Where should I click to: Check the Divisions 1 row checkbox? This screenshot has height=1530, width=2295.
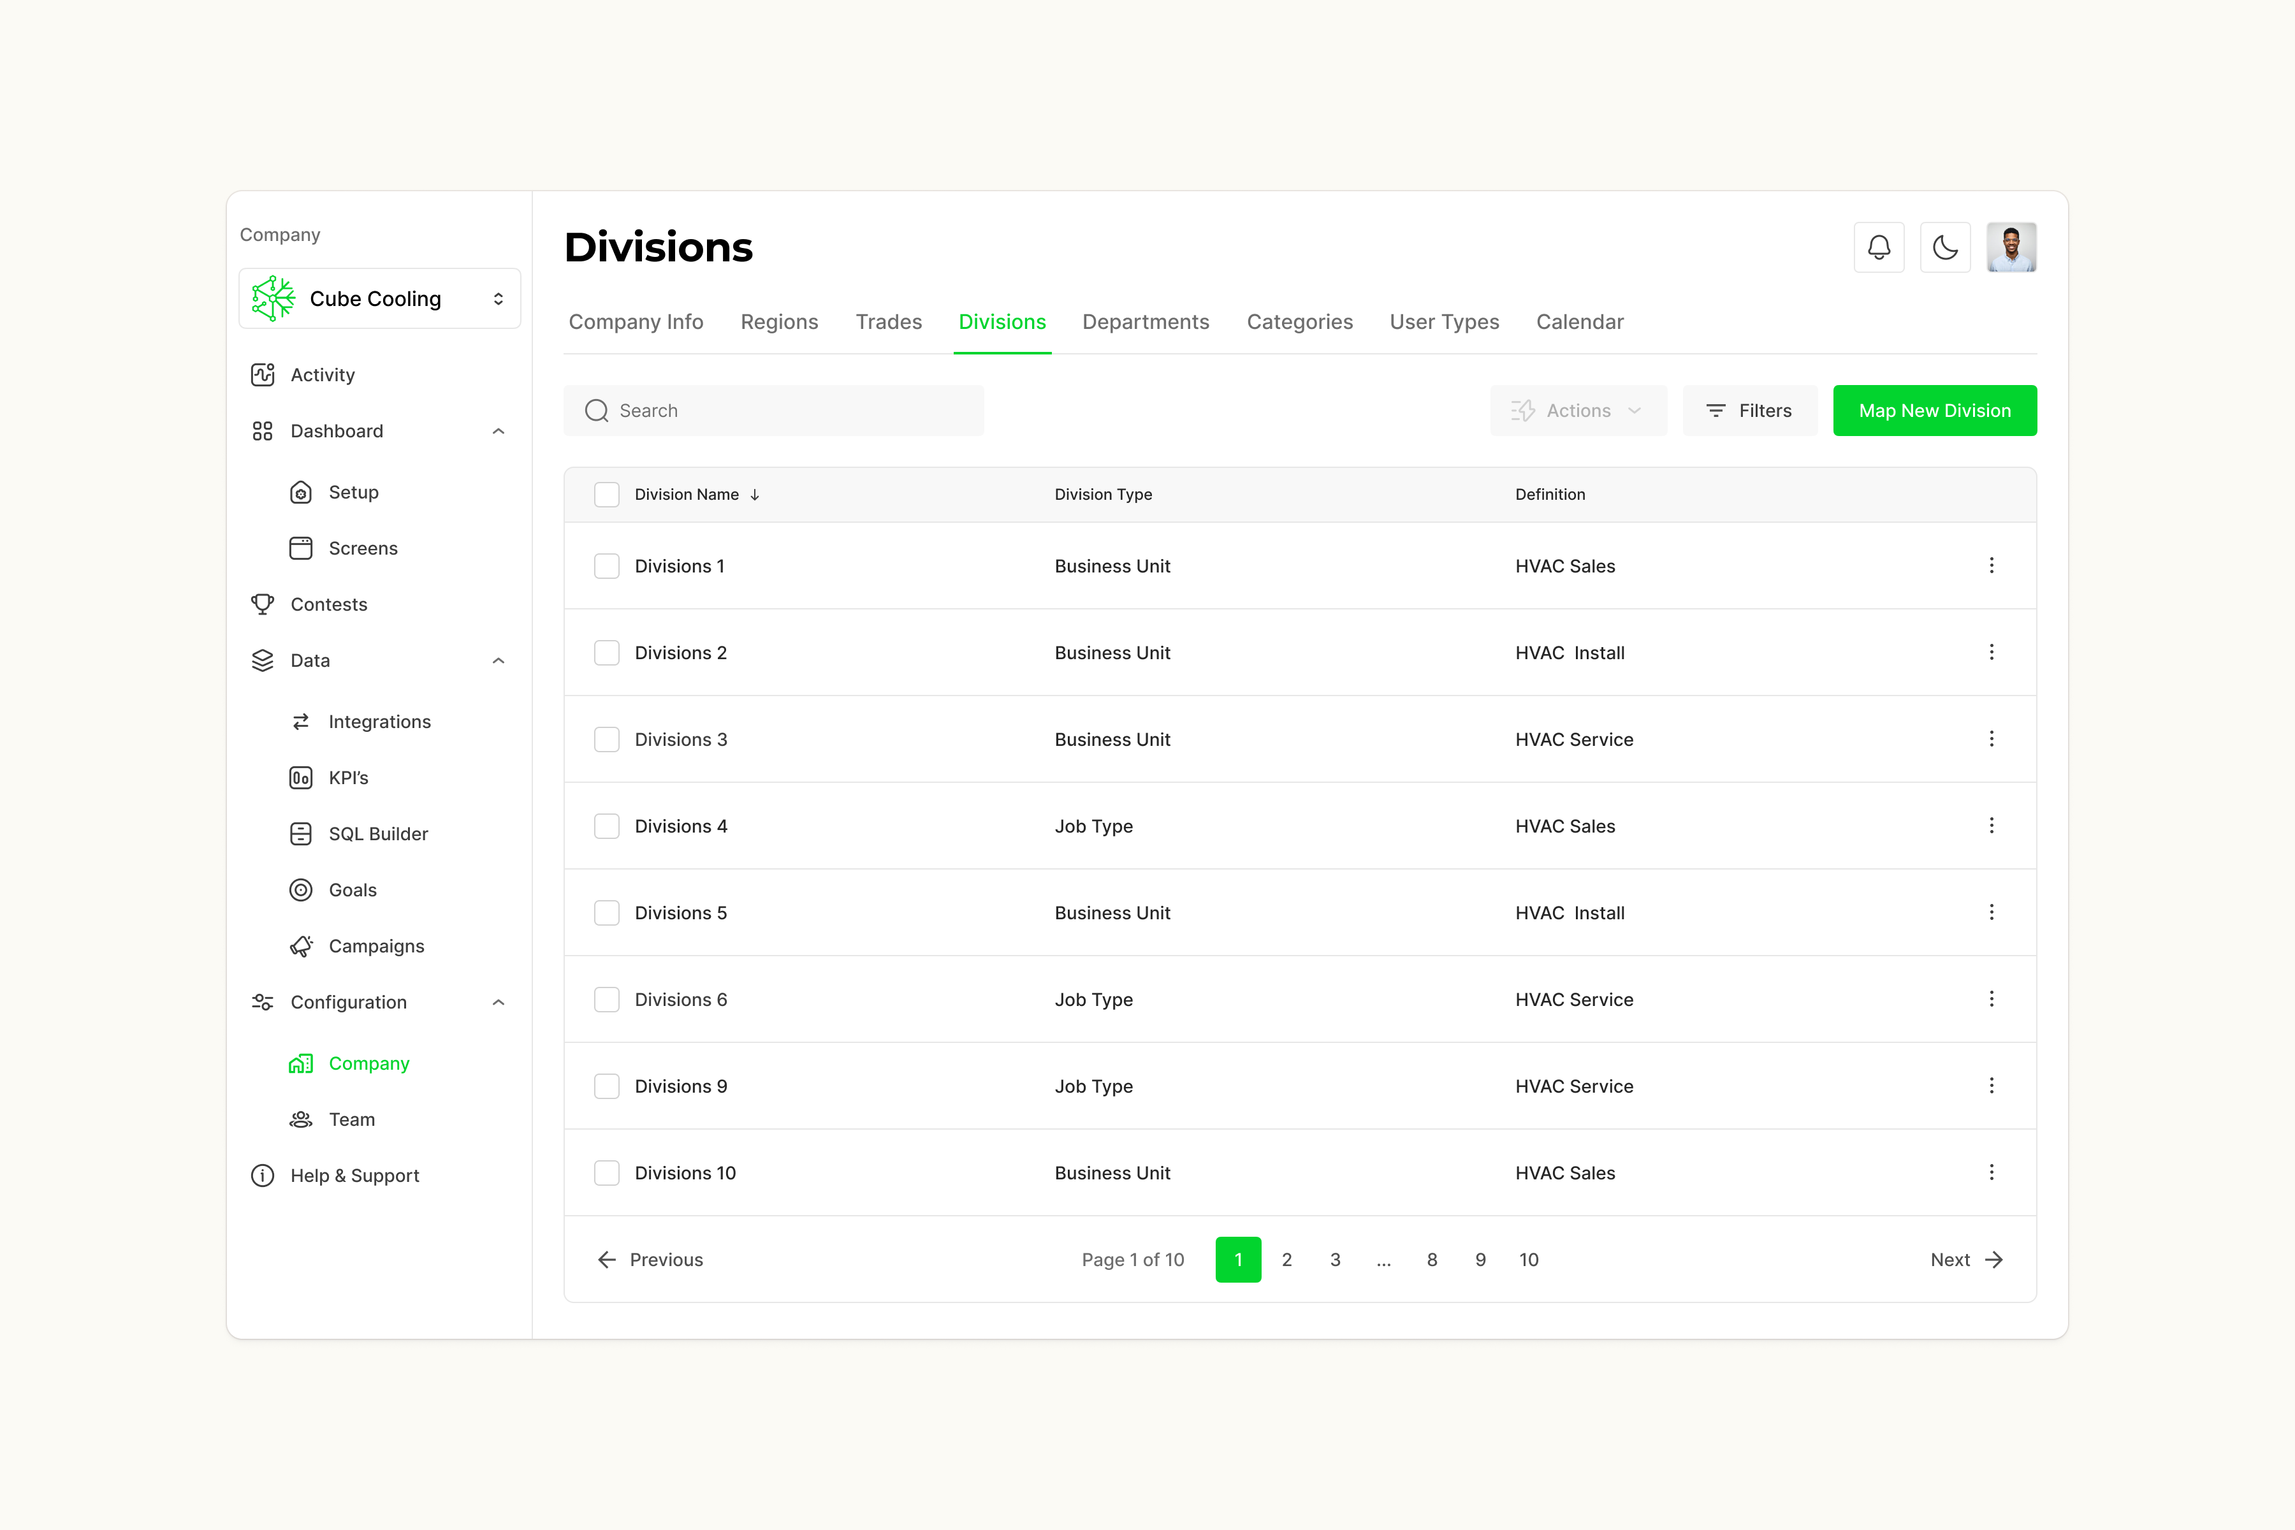607,566
